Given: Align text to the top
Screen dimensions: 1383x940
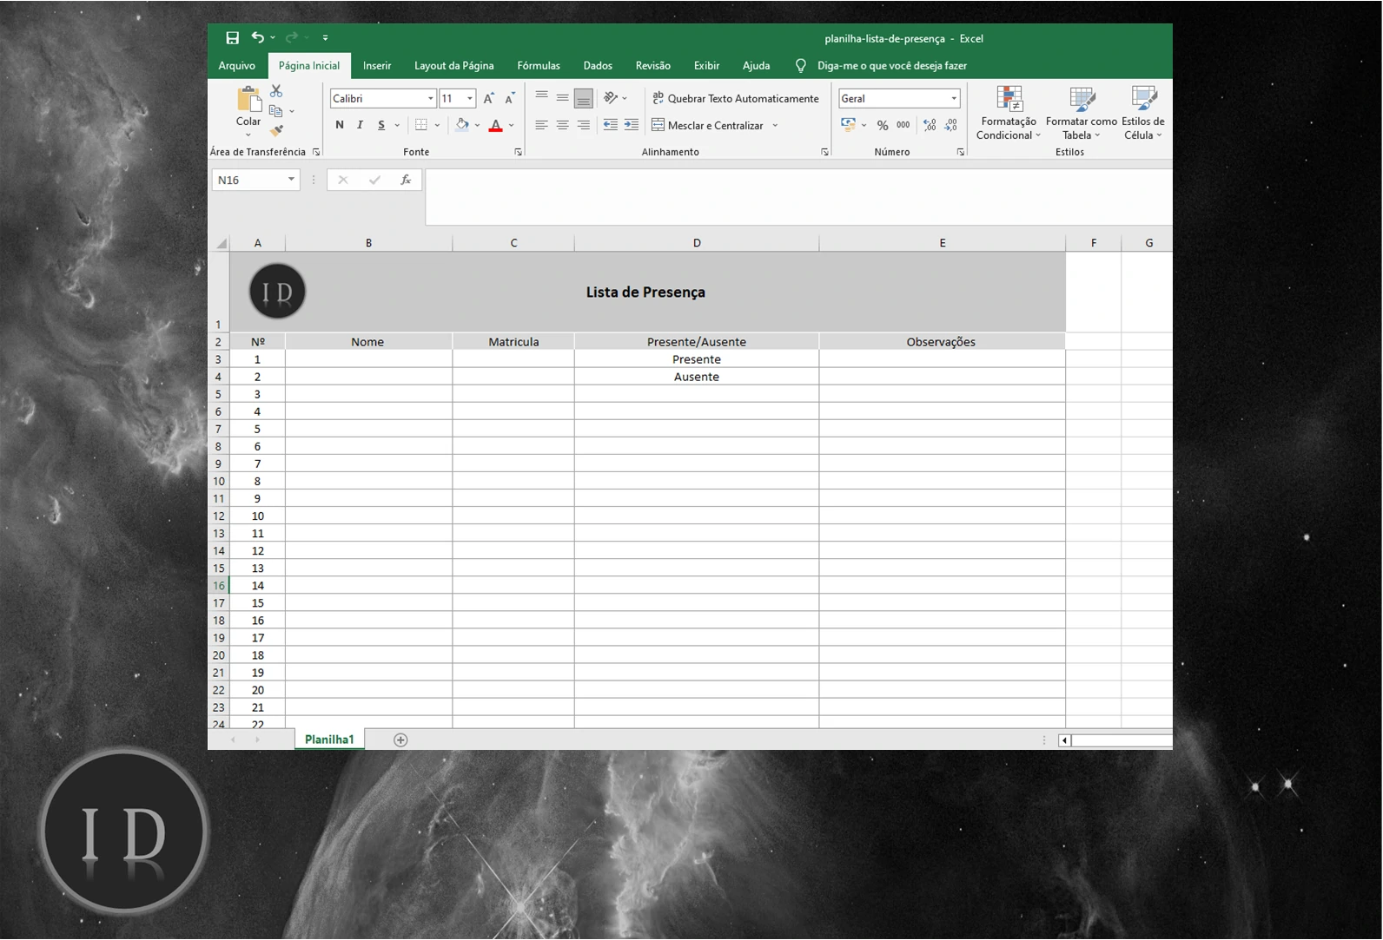Looking at the screenshot, I should click(541, 98).
